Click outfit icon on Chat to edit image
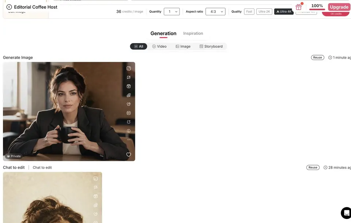 click(x=95, y=214)
